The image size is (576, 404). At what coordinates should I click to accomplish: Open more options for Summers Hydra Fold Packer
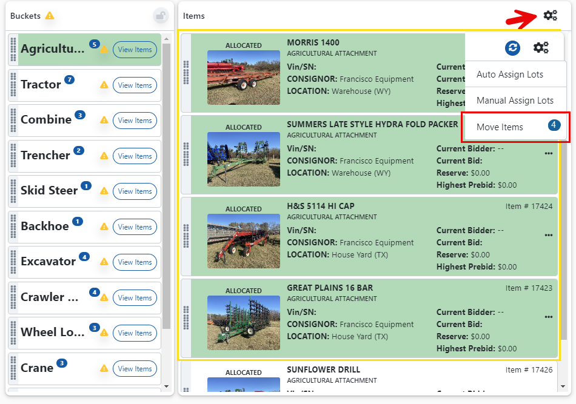click(549, 153)
